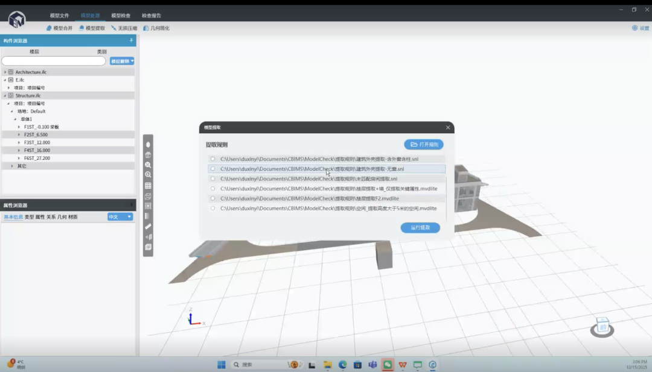Open File Explorer from the taskbar
The width and height of the screenshot is (652, 372).
(x=328, y=365)
